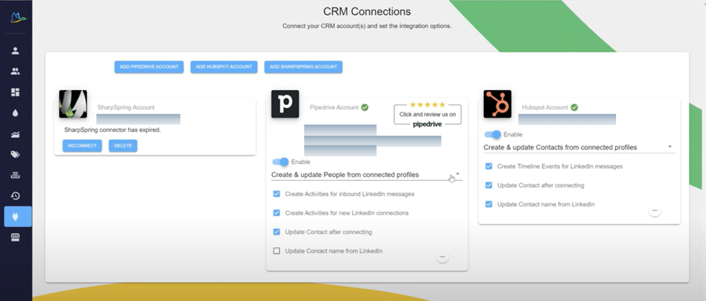
Task: Uncheck Hubspot Update Contact name from LinkedIn
Action: pos(489,204)
